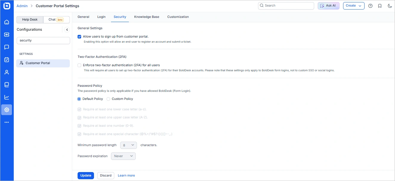
Task: Open the Contacts person icon in sidebar
Action: pyautogui.click(x=7, y=72)
